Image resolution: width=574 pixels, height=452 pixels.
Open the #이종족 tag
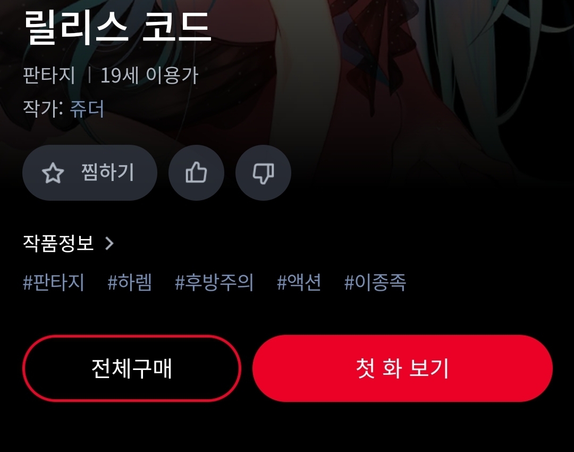(375, 283)
